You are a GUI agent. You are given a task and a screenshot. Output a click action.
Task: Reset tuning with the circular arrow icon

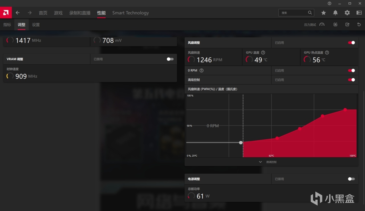tap(359, 25)
